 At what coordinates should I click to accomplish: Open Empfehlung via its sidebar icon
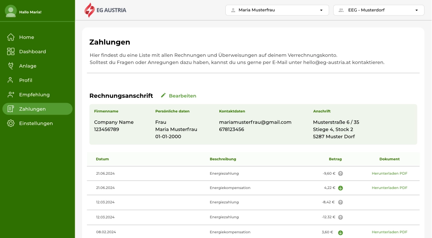(10, 94)
